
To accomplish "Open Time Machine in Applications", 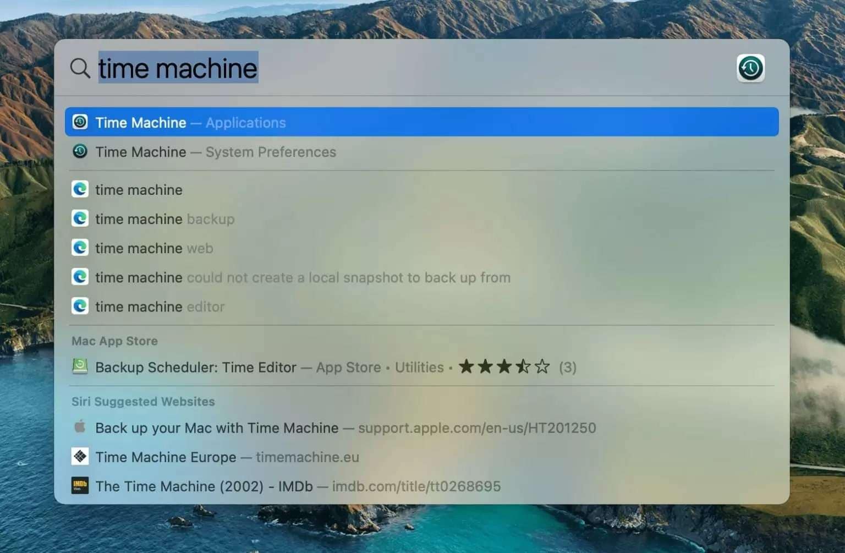I will tap(421, 122).
